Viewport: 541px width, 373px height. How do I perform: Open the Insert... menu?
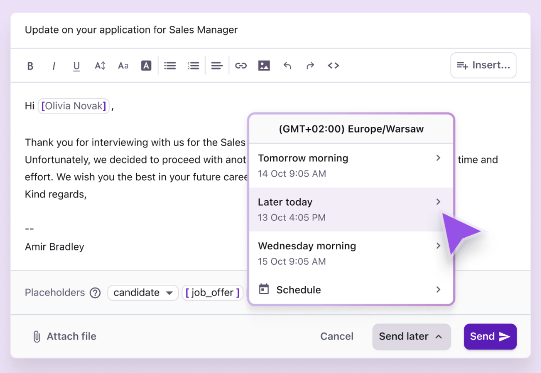[x=484, y=65]
